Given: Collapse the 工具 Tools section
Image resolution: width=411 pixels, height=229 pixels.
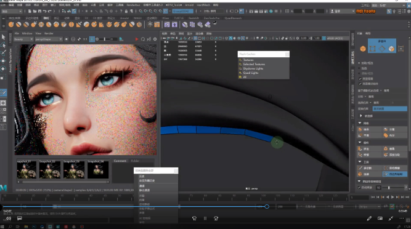Looking at the screenshot, I should [x=360, y=162].
